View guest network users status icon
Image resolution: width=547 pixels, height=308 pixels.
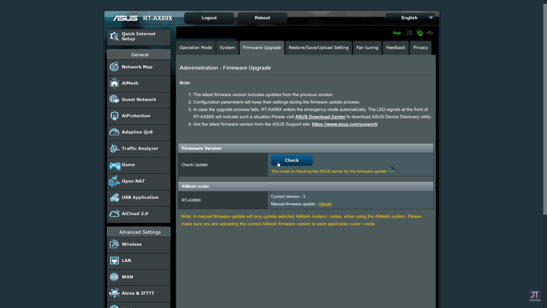tap(409, 33)
